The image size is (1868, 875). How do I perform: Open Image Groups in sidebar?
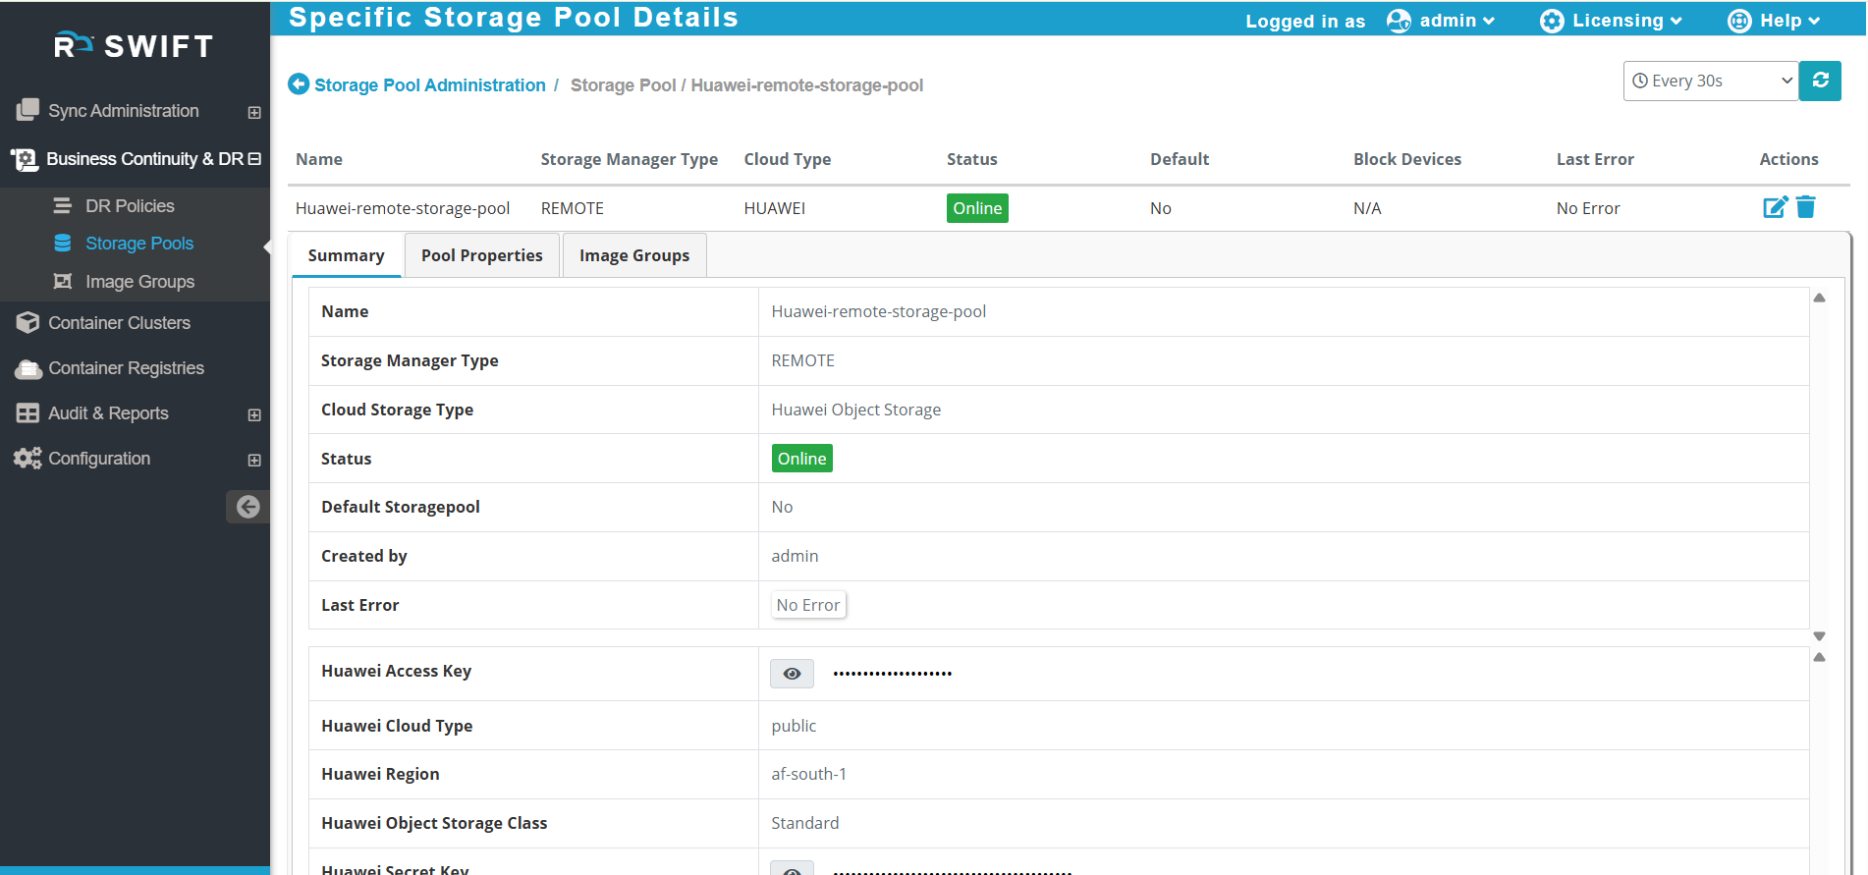pos(139,282)
